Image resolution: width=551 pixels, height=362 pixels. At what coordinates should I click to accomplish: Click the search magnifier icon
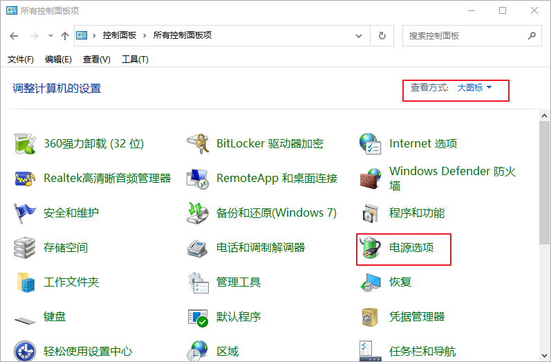532,35
